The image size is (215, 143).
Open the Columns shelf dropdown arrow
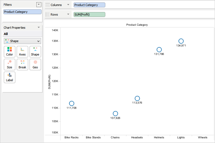click(68, 5)
